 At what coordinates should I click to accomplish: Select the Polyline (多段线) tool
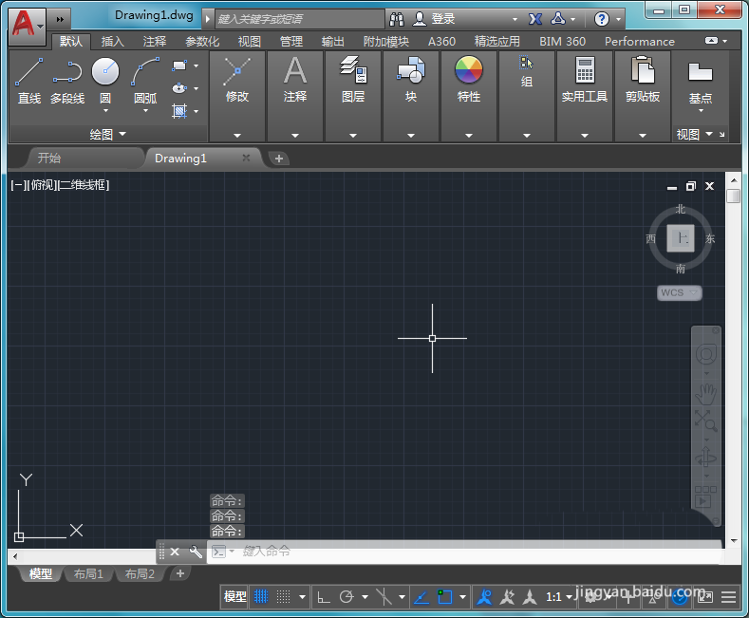pos(67,81)
